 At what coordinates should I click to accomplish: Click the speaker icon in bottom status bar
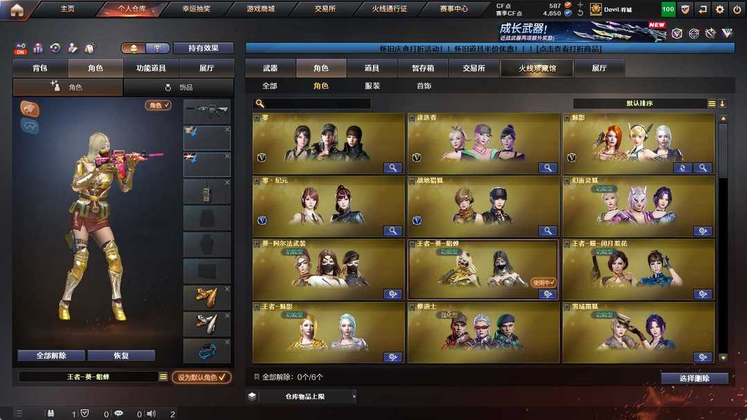click(151, 413)
